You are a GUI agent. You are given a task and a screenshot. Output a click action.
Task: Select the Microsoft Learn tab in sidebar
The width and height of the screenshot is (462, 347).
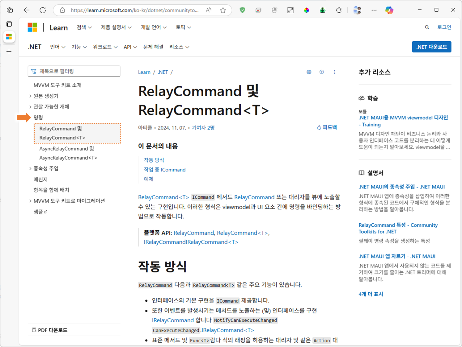point(9,37)
